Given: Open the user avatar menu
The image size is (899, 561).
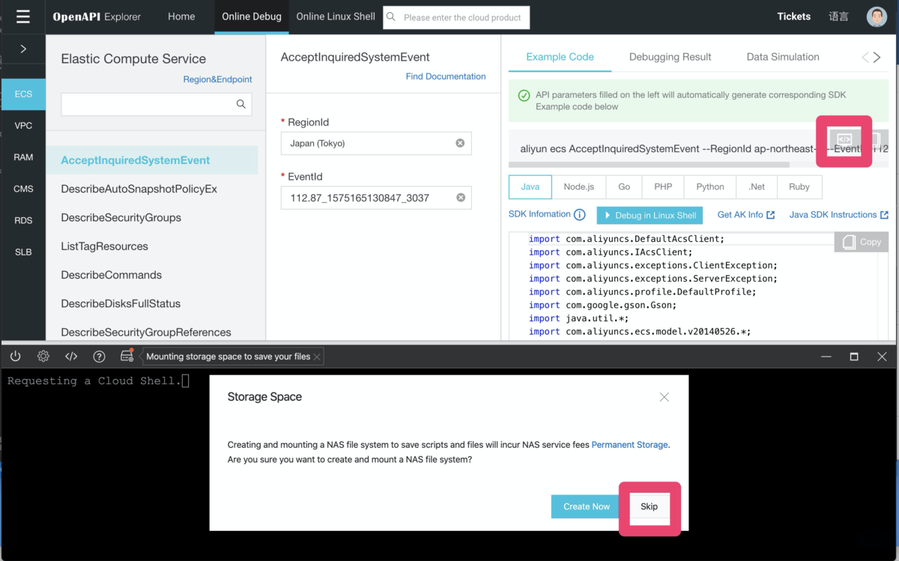Looking at the screenshot, I should click(x=877, y=16).
